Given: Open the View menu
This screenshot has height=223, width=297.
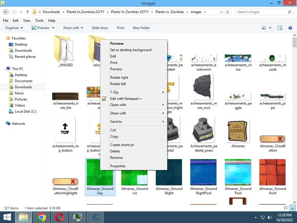Looking at the screenshot, I should pos(27,21).
